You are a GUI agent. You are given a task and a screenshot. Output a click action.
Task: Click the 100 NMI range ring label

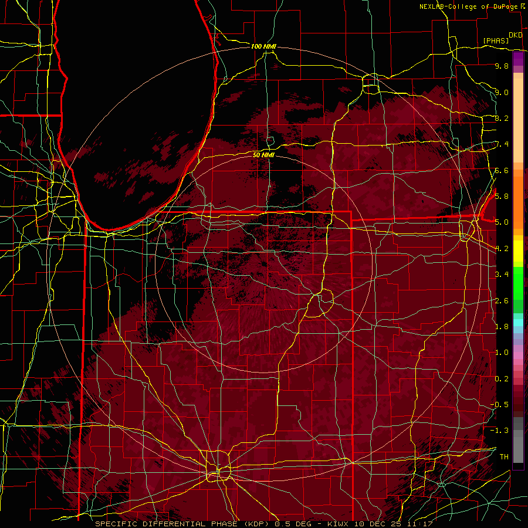tap(263, 46)
